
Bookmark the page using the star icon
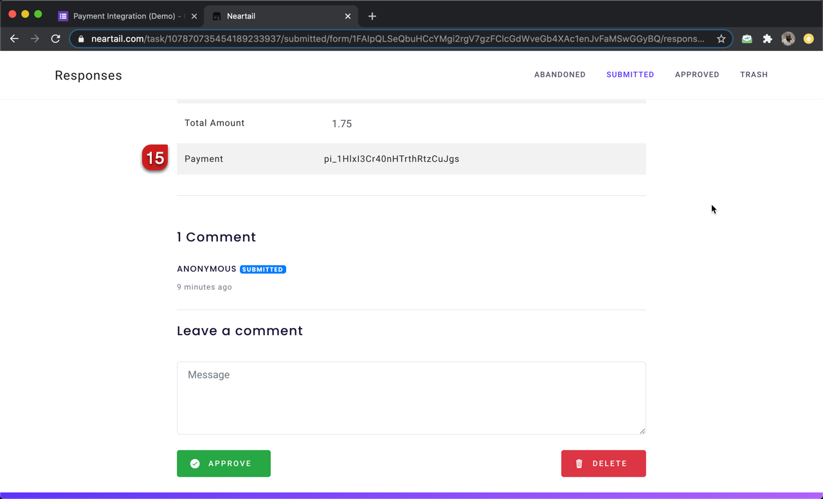(721, 39)
